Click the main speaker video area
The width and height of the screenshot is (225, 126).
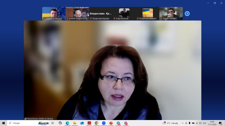[x=112, y=70]
